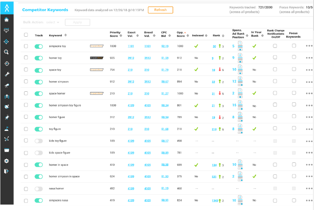Sort by In Your Bank column

coord(263,36)
